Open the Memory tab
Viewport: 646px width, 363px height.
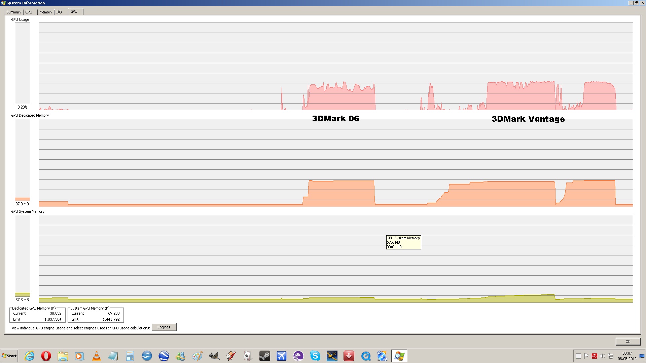pyautogui.click(x=46, y=12)
